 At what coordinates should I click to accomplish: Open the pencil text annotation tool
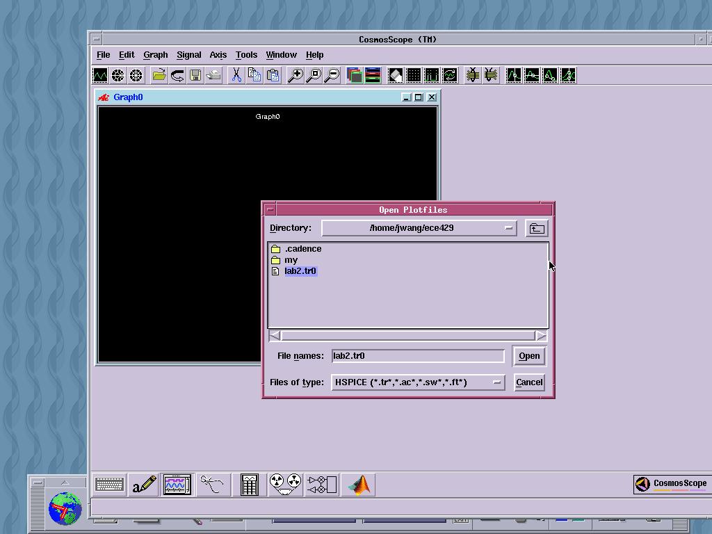pos(144,485)
